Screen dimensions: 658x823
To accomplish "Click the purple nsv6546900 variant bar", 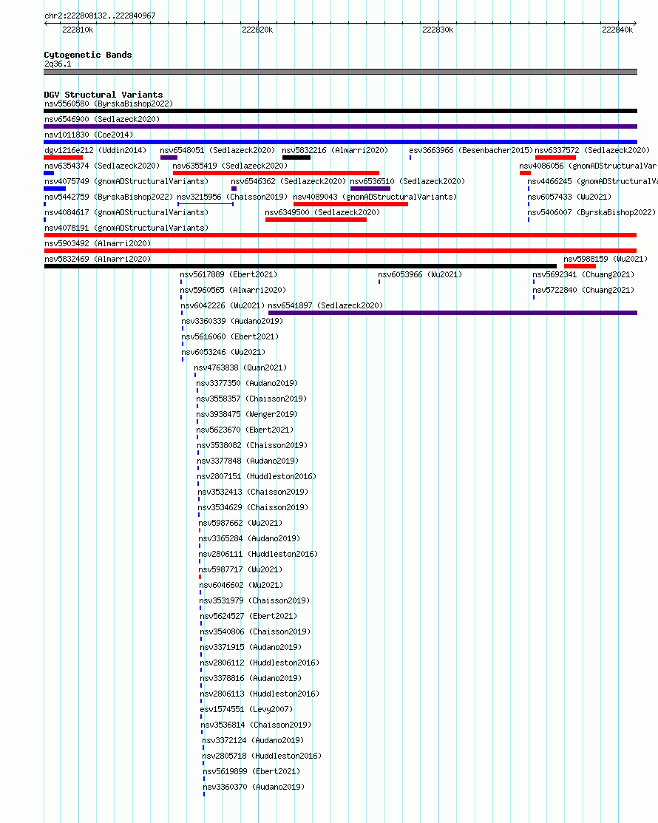I will 341,126.
